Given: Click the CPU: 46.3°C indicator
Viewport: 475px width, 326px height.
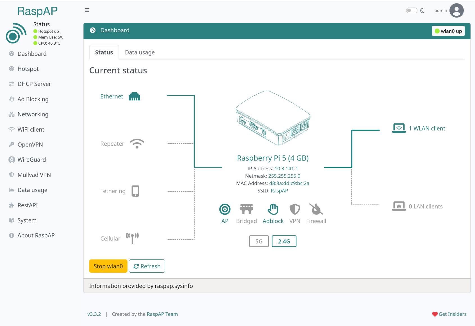Looking at the screenshot, I should pyautogui.click(x=47, y=43).
